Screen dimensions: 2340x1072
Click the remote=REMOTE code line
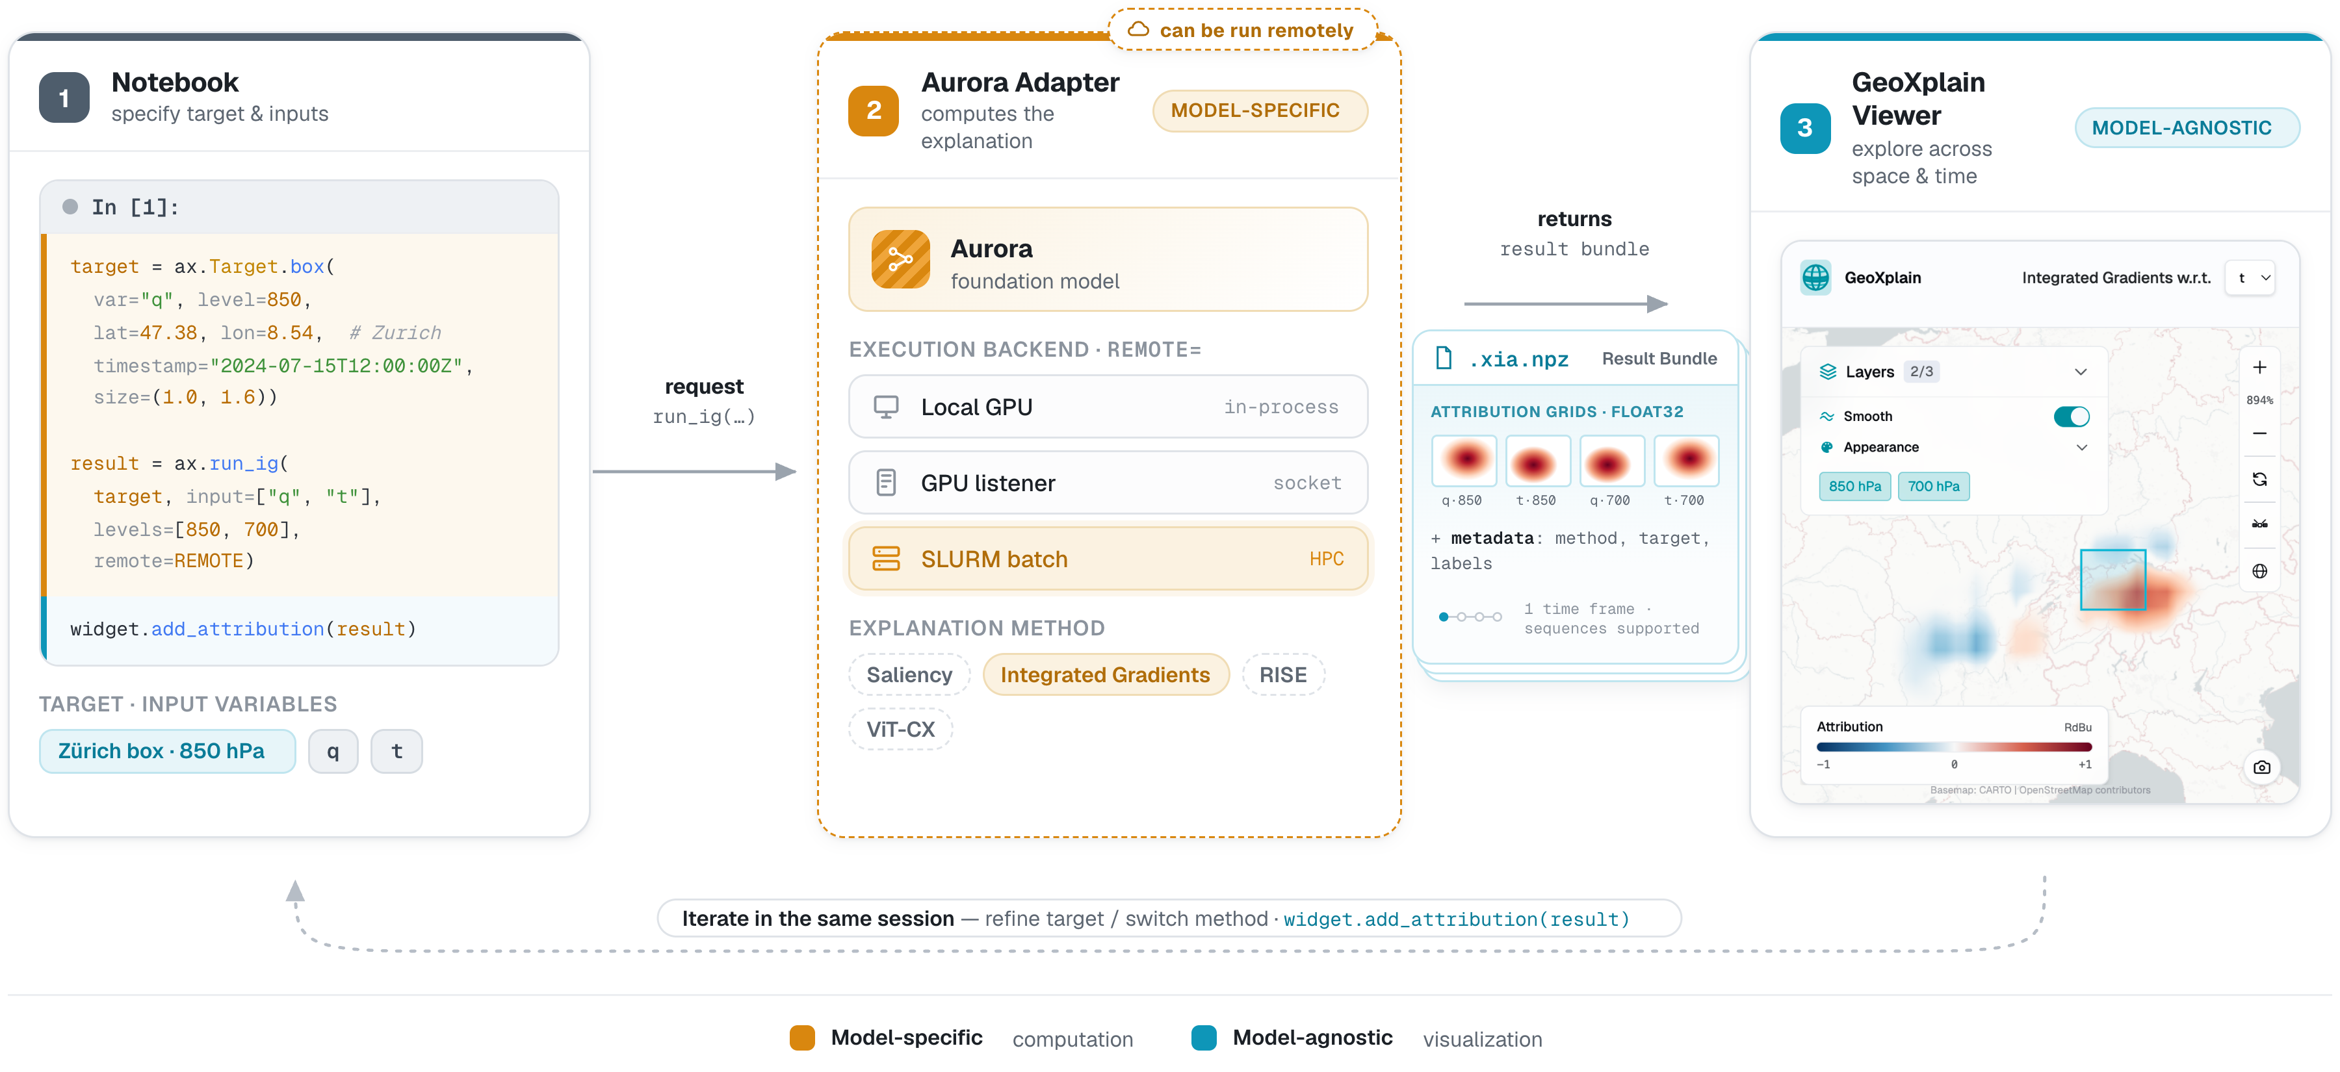click(174, 561)
